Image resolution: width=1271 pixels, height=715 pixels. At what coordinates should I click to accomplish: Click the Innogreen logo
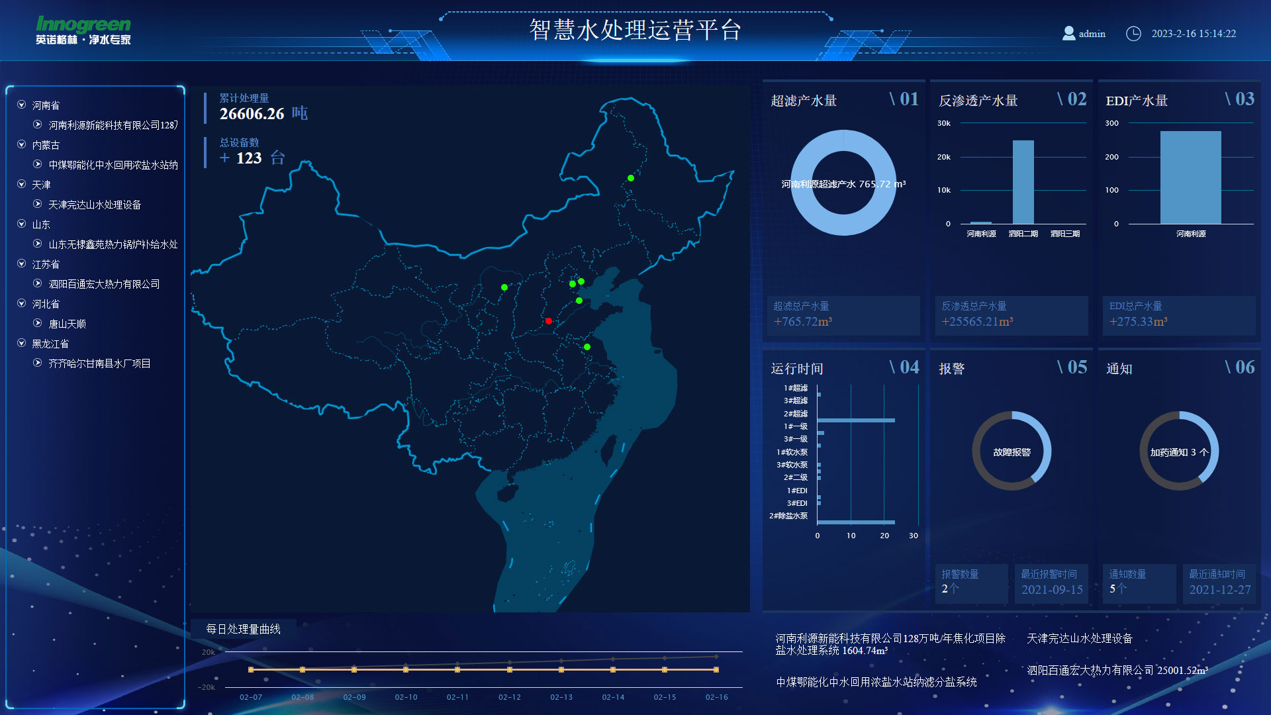pos(83,30)
